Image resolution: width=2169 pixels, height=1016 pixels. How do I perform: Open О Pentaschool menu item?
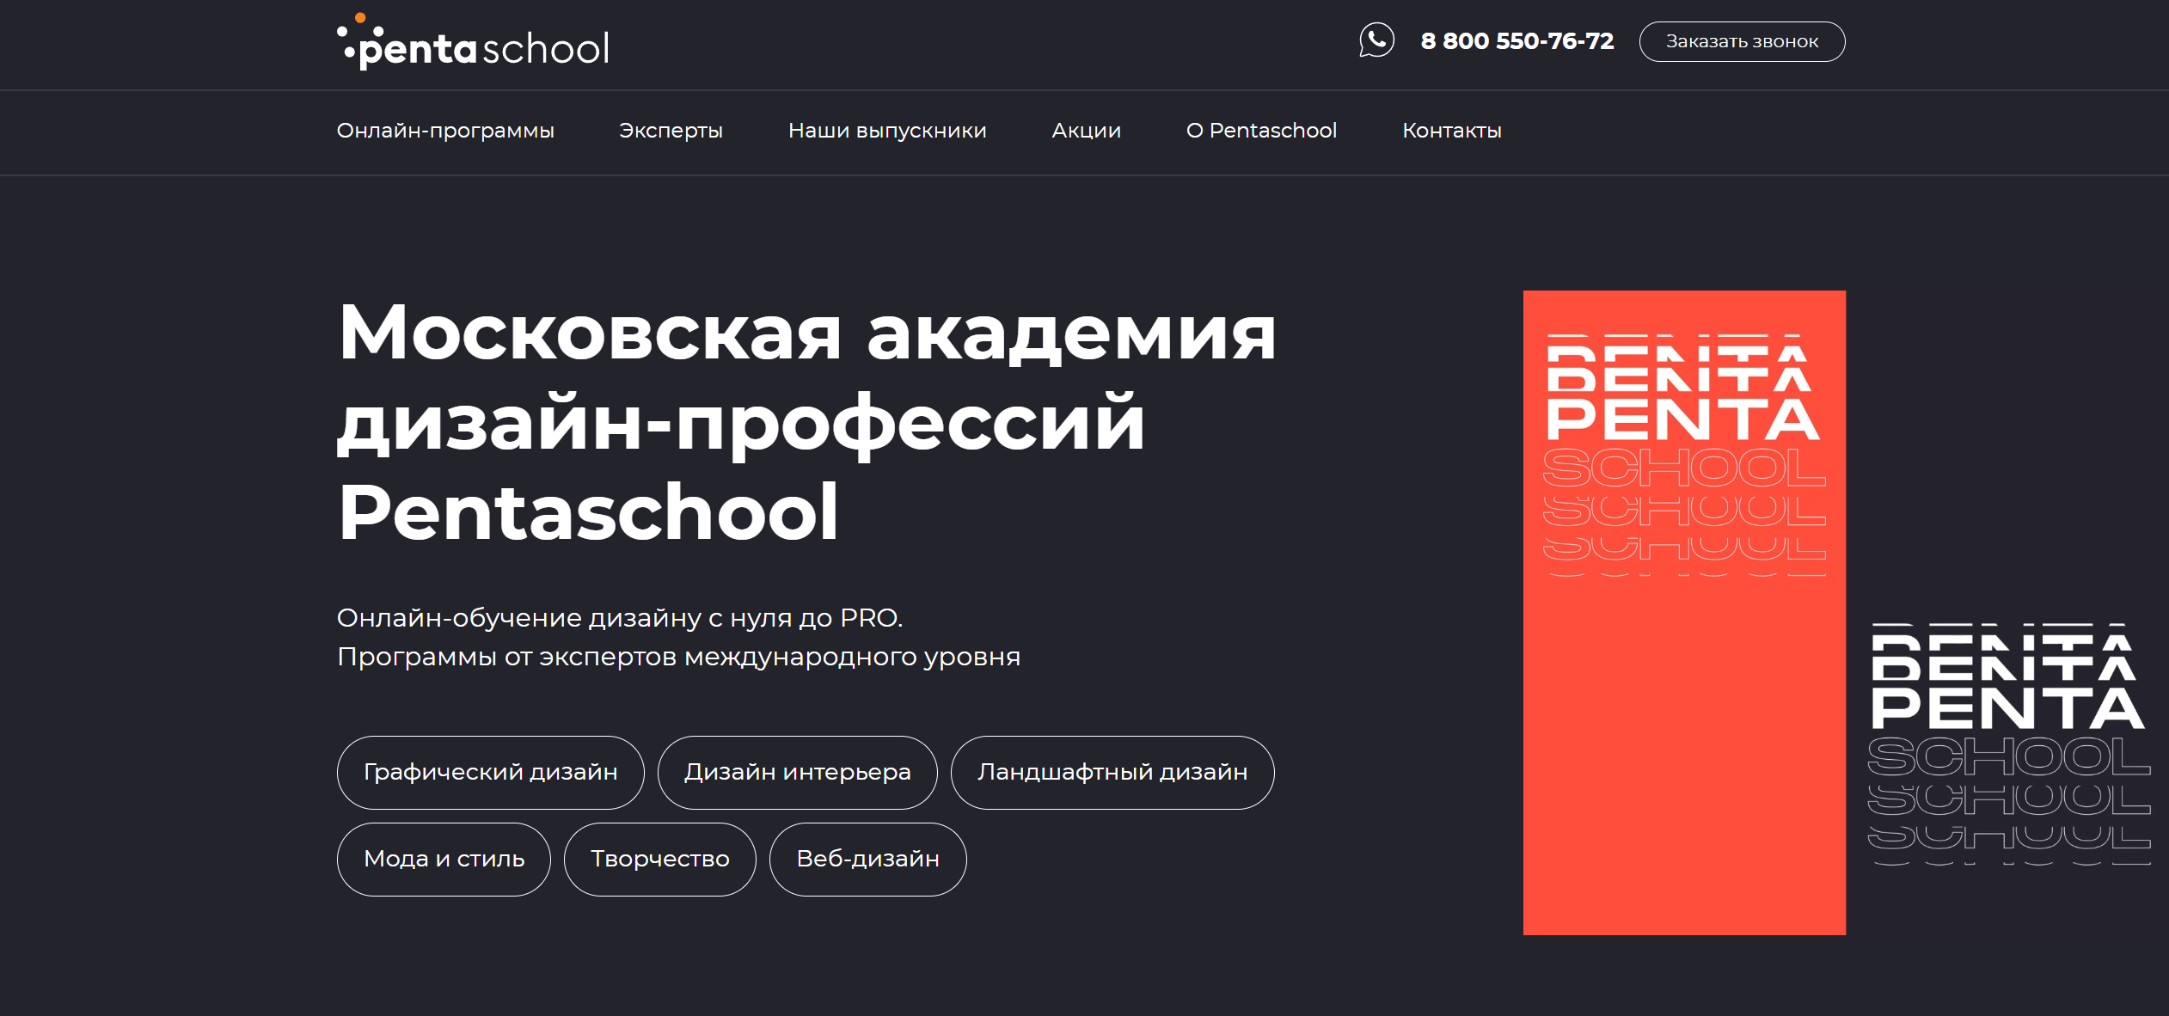(x=1261, y=131)
